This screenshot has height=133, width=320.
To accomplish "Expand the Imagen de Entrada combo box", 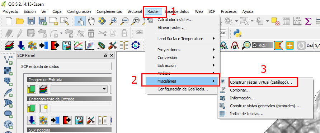I will click(x=79, y=89).
